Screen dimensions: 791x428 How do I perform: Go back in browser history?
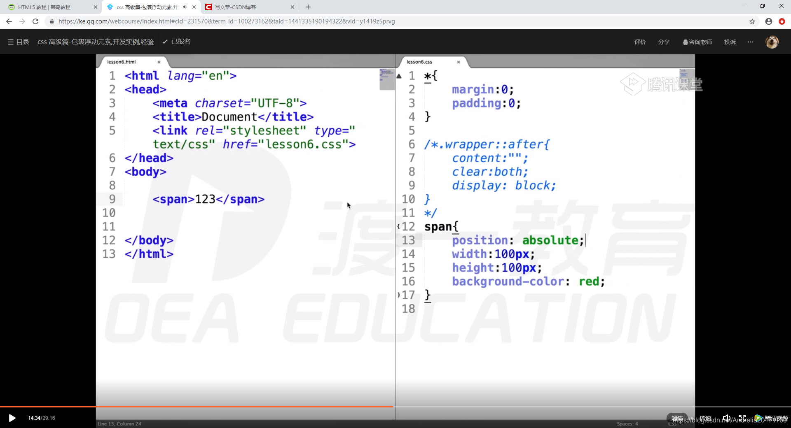tap(9, 21)
